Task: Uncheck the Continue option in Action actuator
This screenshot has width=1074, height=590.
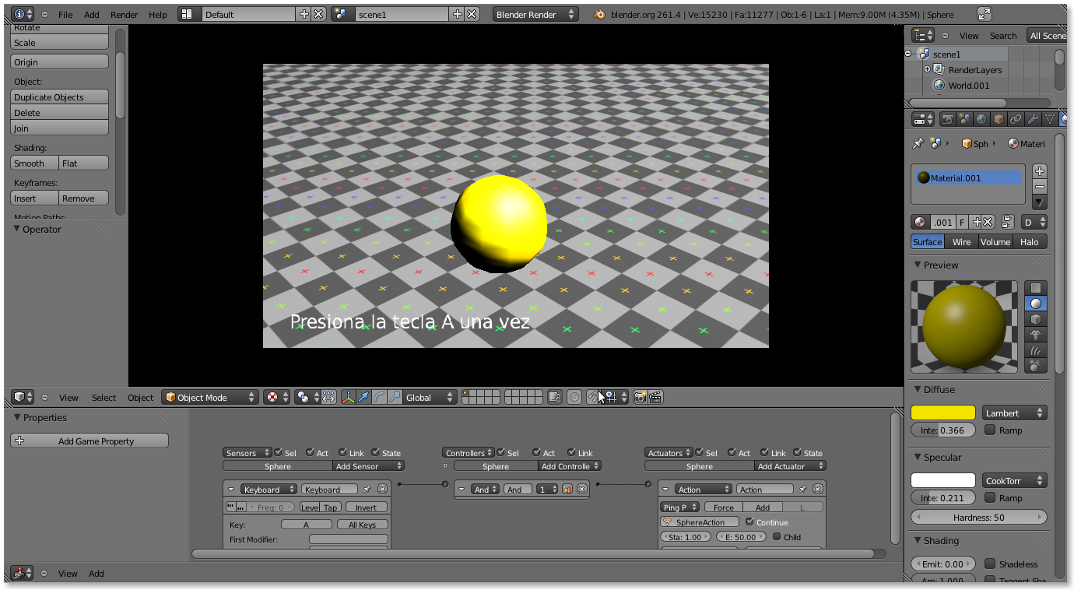Action: [749, 522]
